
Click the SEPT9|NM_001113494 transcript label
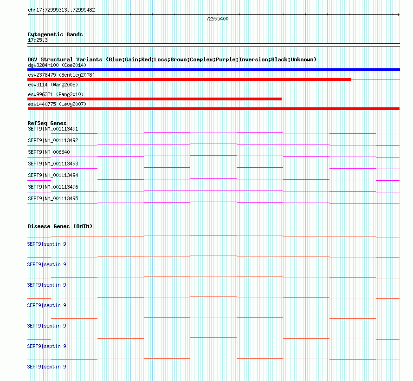(x=53, y=175)
